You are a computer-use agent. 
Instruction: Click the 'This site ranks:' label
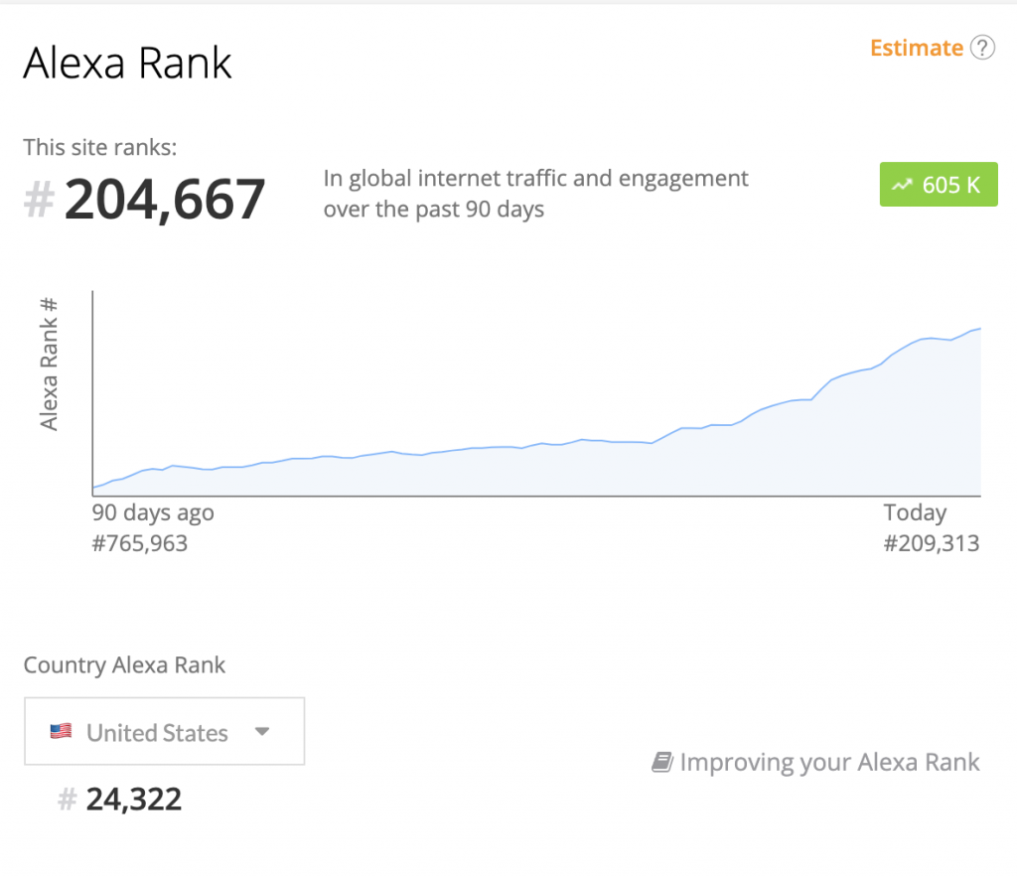point(100,148)
